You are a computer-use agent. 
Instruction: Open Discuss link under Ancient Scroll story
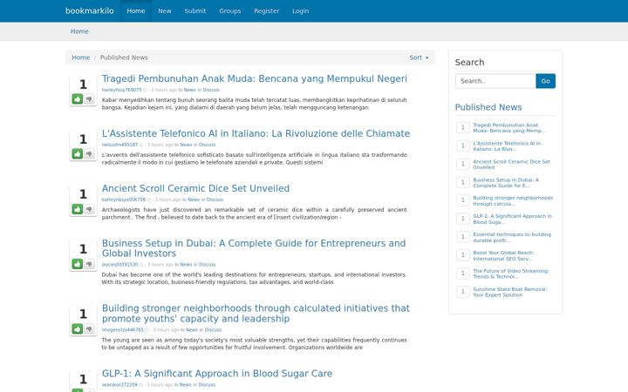click(215, 199)
